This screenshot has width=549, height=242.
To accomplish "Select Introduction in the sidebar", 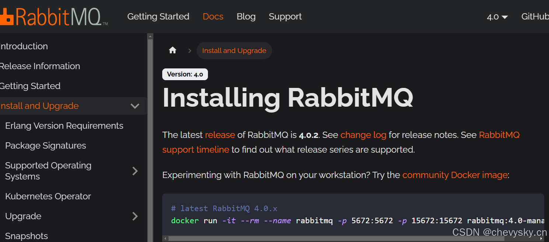I will [24, 46].
